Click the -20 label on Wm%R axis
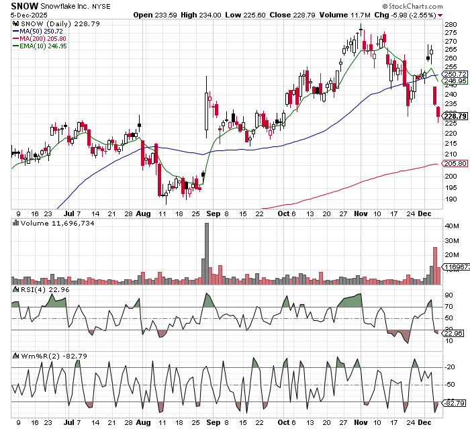 pyautogui.click(x=450, y=367)
